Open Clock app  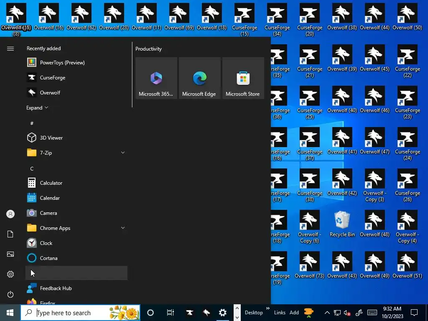pos(76,243)
